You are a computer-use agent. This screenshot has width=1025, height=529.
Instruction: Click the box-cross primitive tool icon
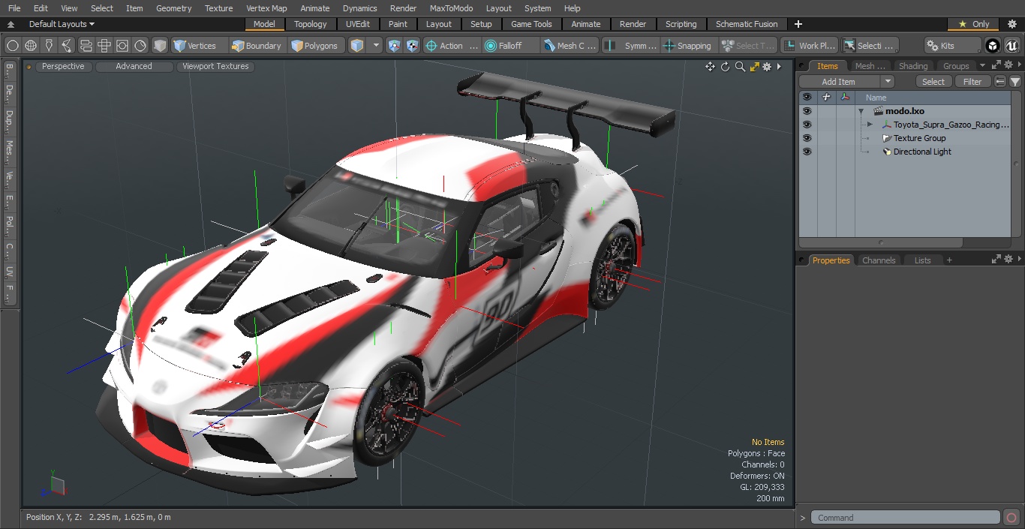pyautogui.click(x=104, y=46)
